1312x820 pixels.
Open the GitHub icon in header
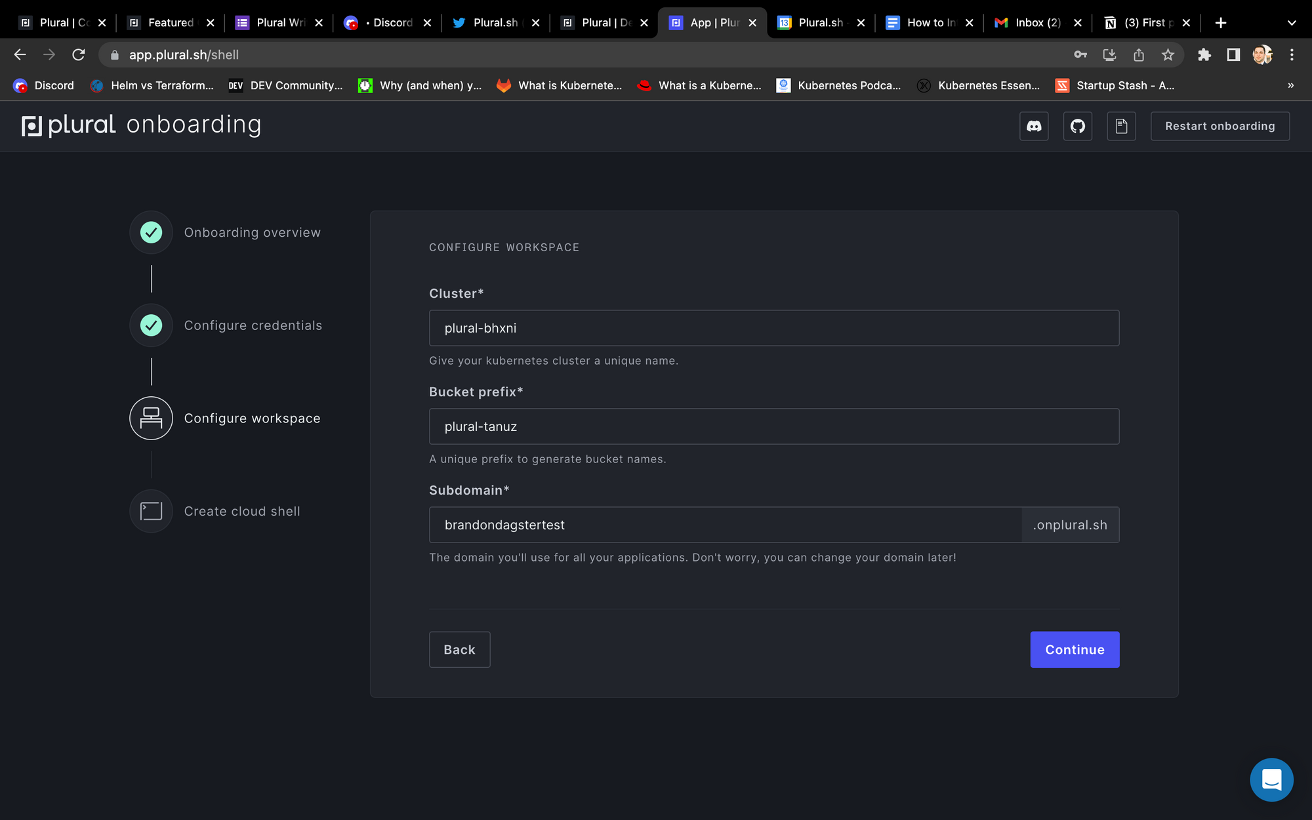pos(1078,126)
